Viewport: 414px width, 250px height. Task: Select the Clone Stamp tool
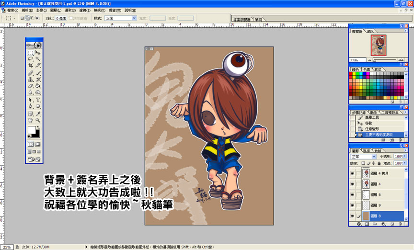point(31,80)
